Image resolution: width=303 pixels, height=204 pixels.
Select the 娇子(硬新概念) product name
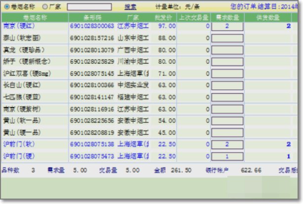pos(27,61)
